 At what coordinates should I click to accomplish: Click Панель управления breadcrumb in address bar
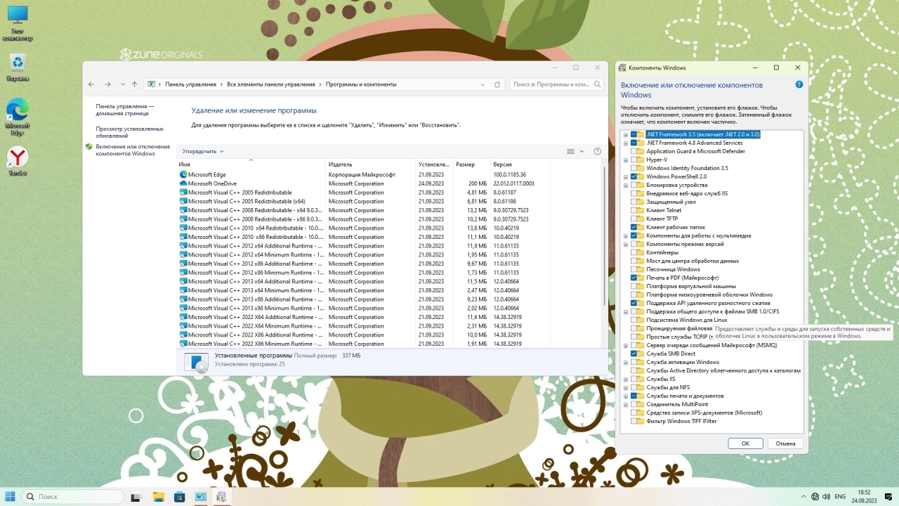[190, 84]
